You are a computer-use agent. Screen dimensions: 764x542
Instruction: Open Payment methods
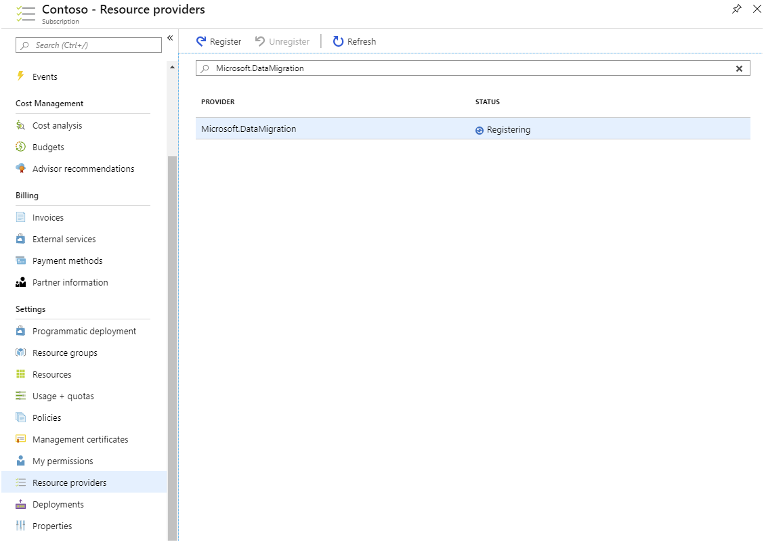click(x=67, y=261)
